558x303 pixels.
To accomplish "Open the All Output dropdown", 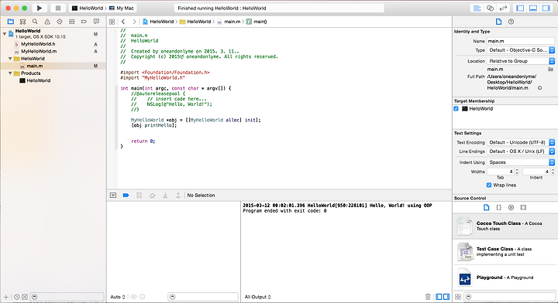I will point(257,297).
